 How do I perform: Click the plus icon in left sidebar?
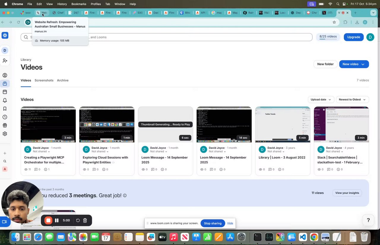pos(5,153)
